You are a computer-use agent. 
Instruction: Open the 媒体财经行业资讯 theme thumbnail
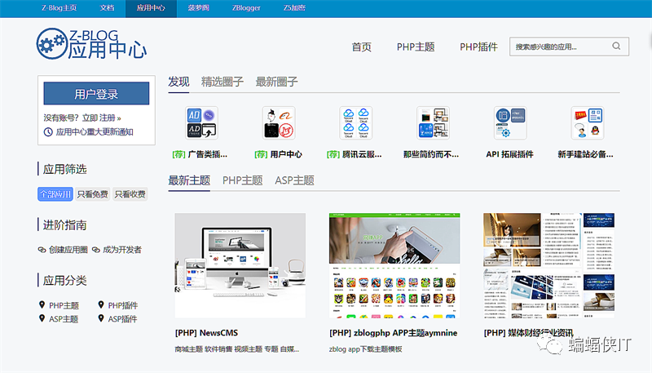tap(548, 265)
